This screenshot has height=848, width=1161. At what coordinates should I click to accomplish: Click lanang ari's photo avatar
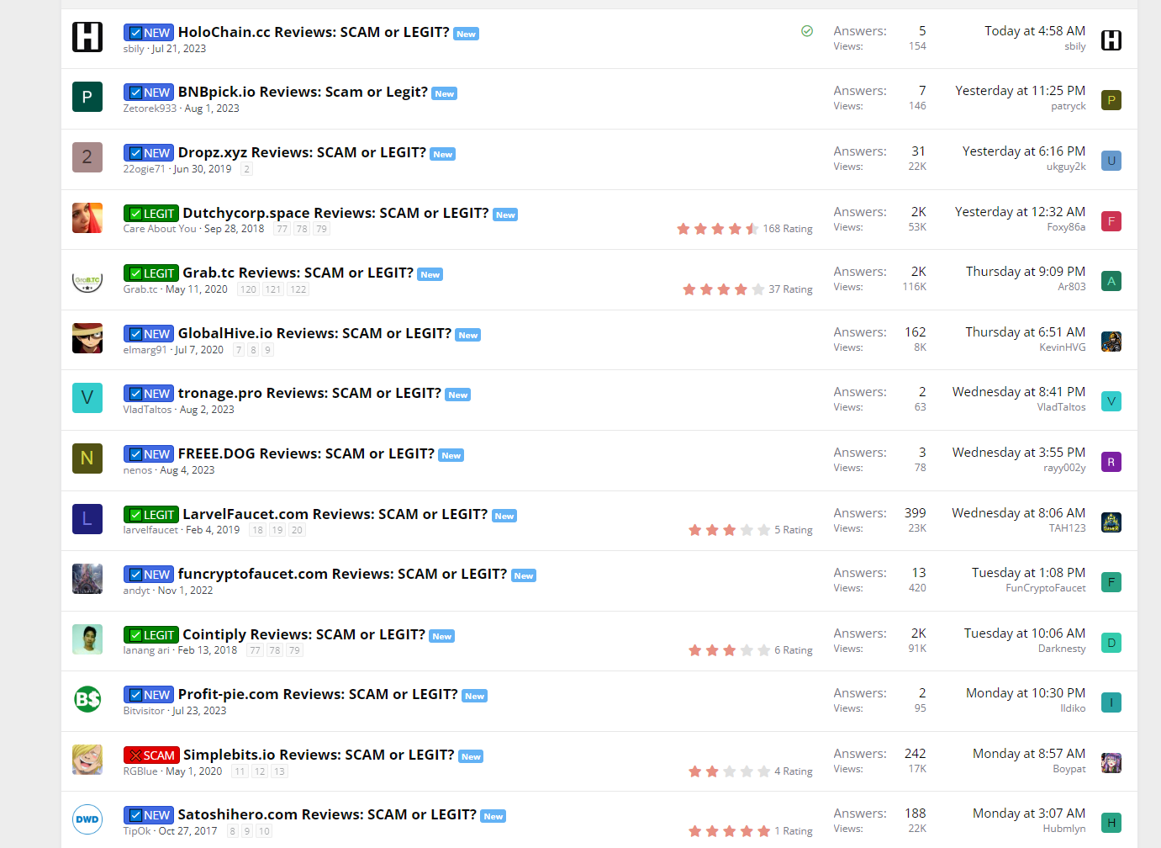(x=87, y=639)
